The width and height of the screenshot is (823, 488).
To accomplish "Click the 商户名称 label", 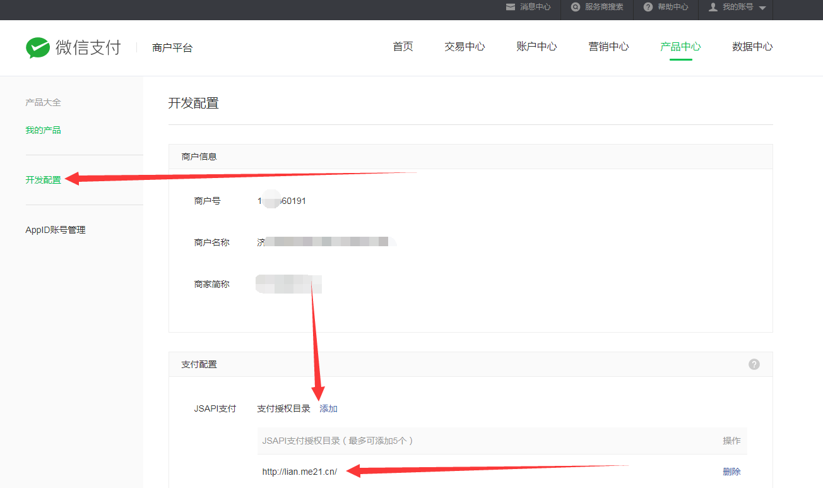I will coord(212,242).
